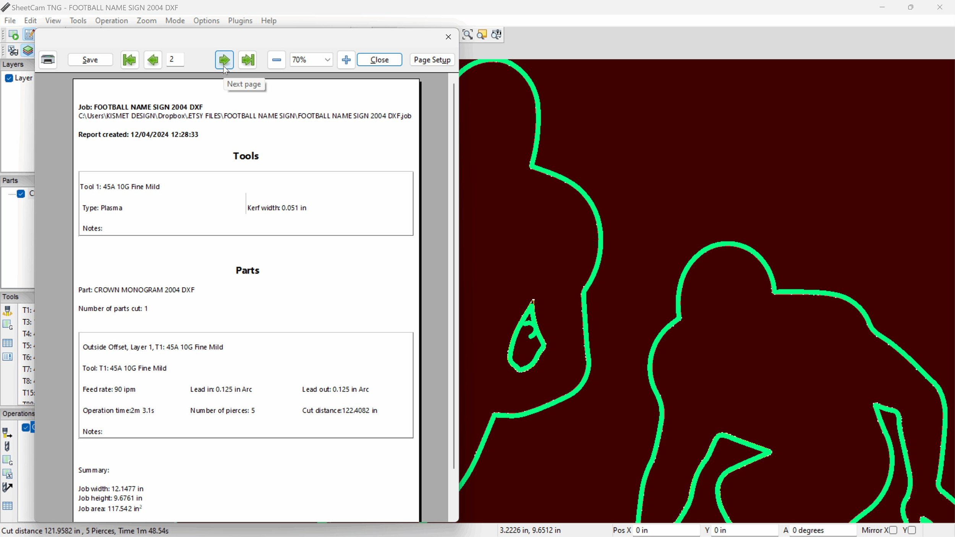The image size is (955, 537).
Task: Click the zoom window magnifier icon
Action: coord(467,35)
